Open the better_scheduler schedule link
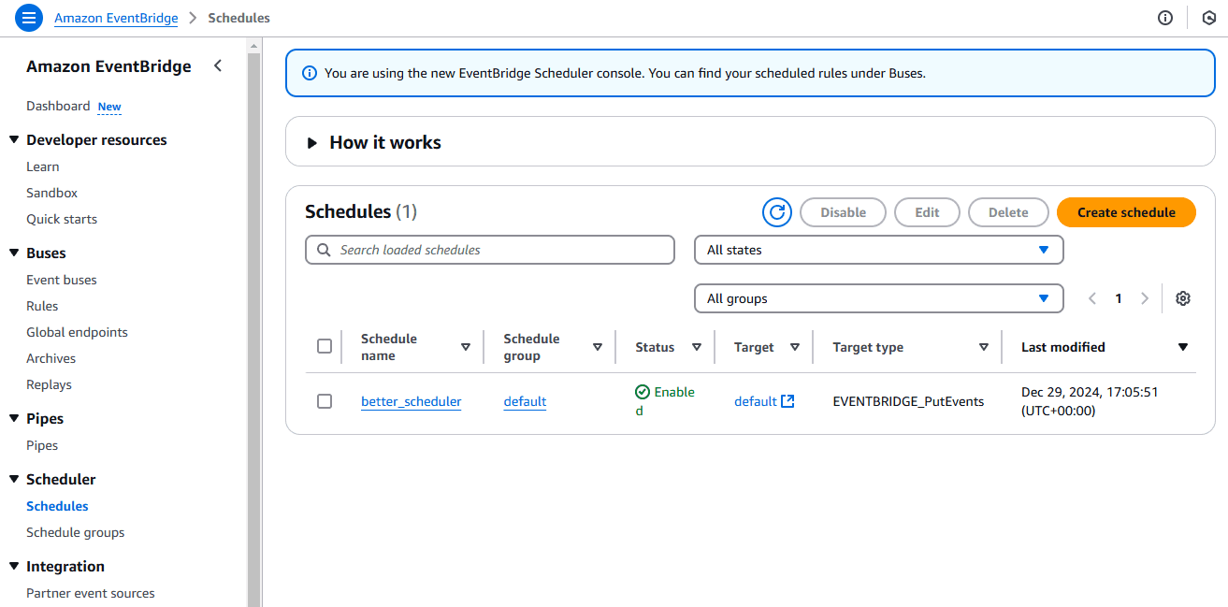This screenshot has width=1228, height=607. coord(412,401)
